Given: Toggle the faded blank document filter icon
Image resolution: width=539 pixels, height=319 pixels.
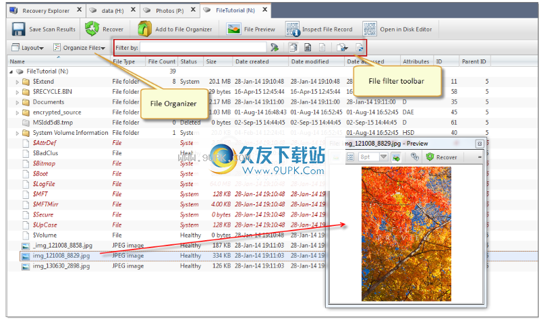Looking at the screenshot, I should point(322,47).
